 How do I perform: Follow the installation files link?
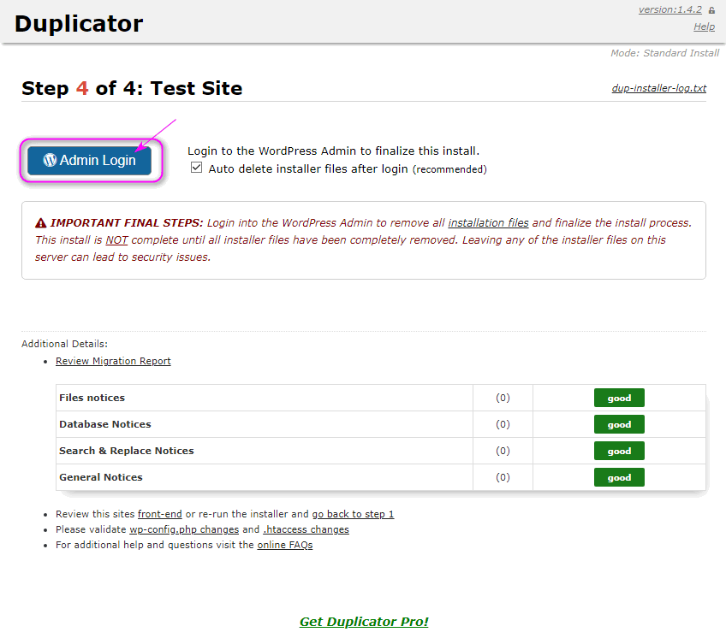point(488,223)
